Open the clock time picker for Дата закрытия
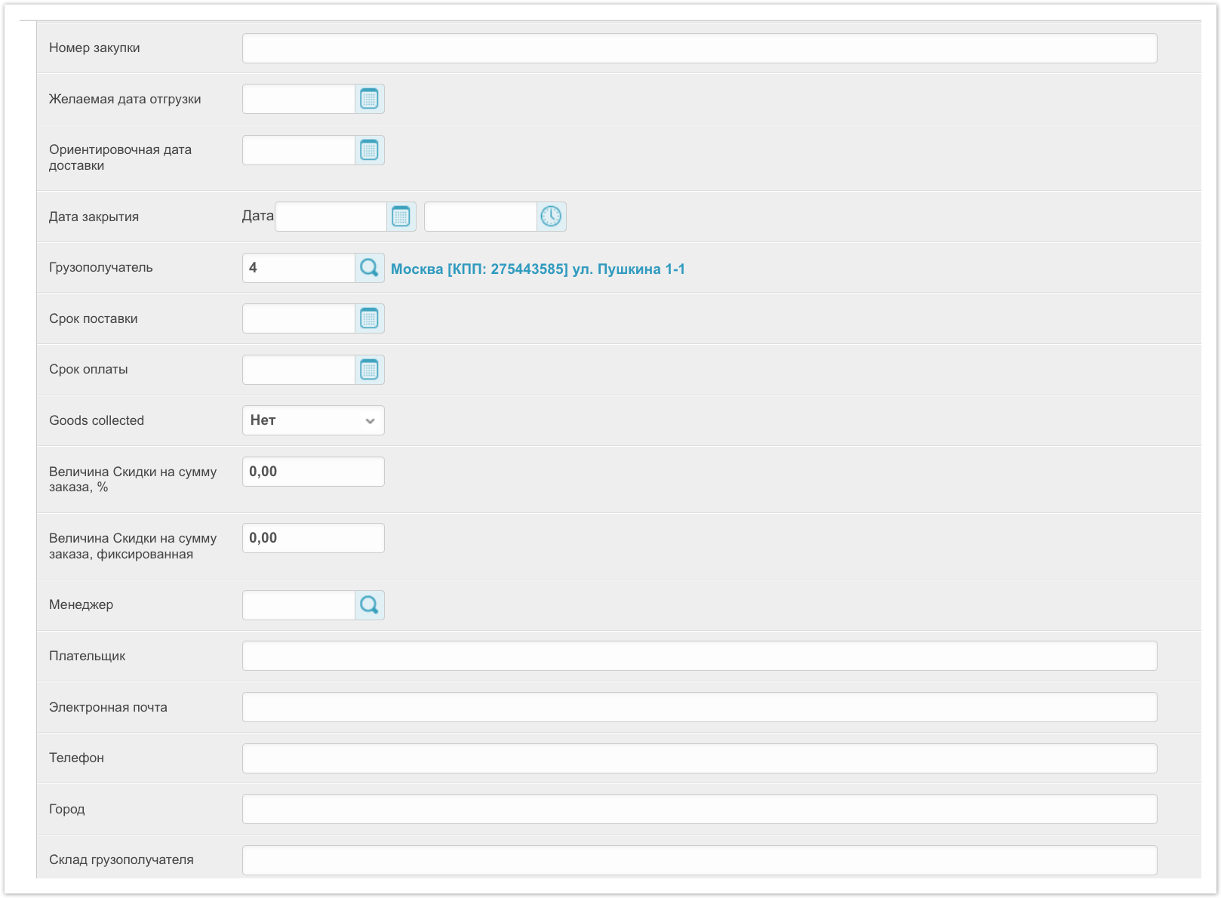1221x898 pixels. tap(551, 217)
